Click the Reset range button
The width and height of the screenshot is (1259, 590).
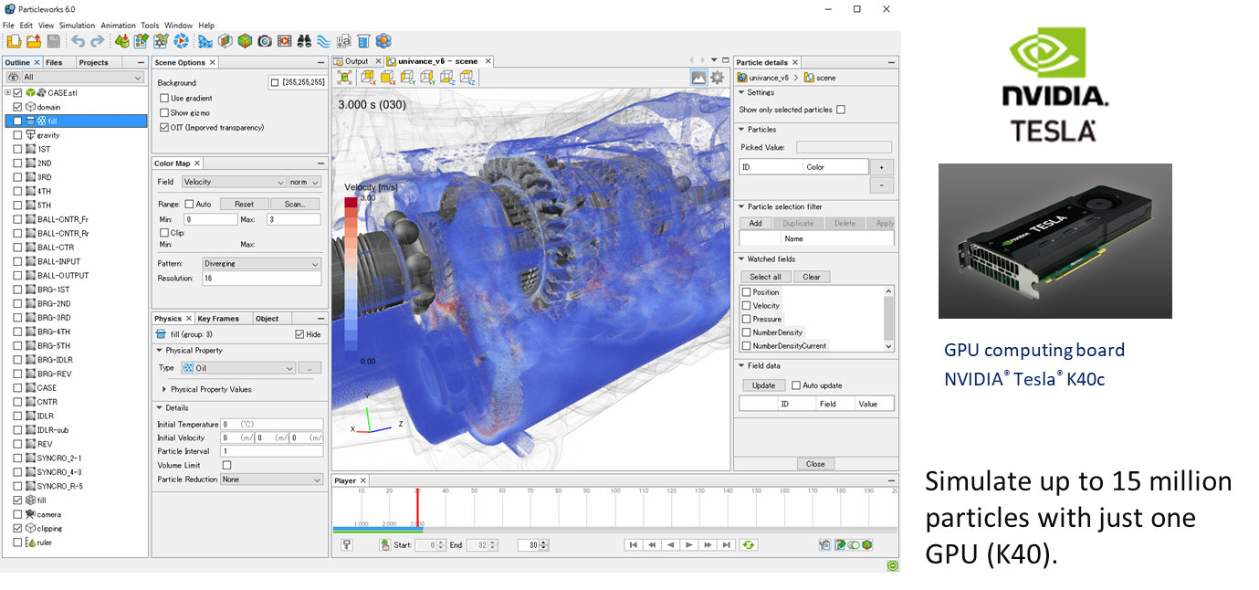pyautogui.click(x=244, y=204)
